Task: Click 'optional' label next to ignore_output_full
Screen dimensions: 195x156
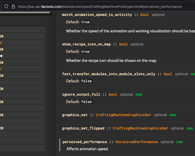Action: click(x=126, y=95)
